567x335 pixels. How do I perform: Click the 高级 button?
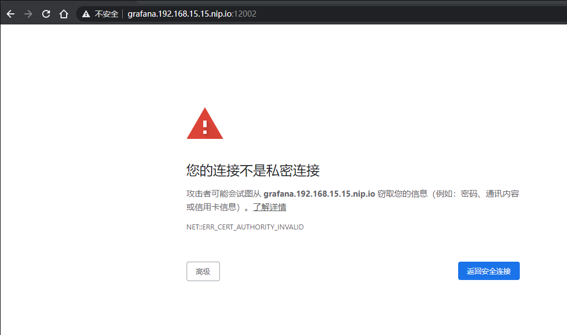coord(203,271)
